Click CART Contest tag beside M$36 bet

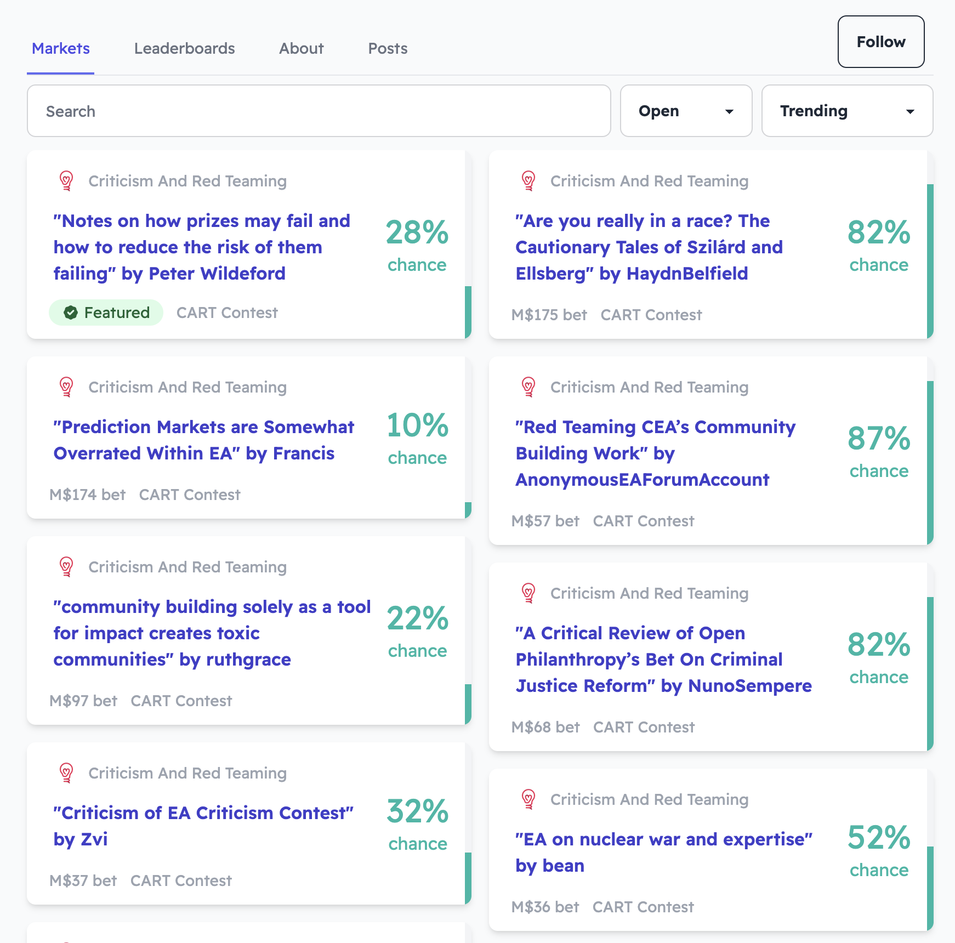[644, 907]
